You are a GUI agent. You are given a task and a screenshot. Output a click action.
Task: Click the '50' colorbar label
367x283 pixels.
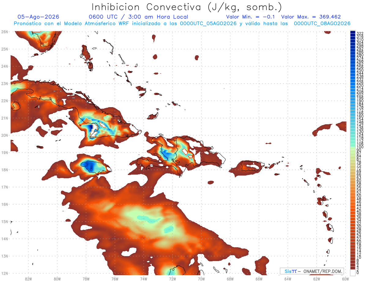tap(359, 196)
